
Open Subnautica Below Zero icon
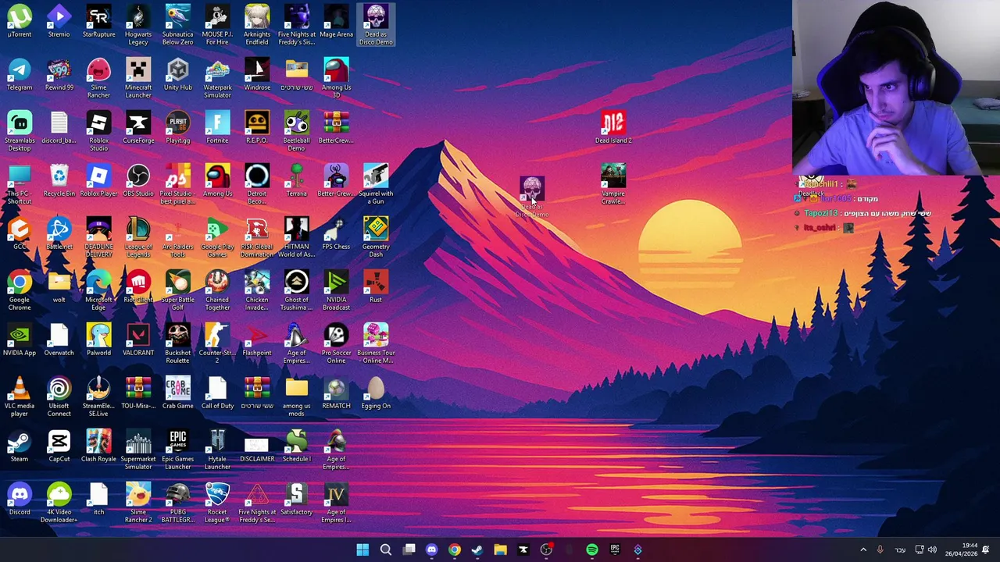coord(177,25)
